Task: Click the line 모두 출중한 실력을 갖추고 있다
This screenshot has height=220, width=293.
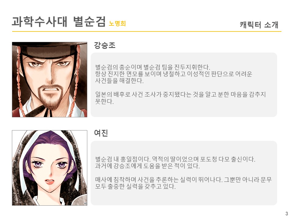Action: (135, 186)
